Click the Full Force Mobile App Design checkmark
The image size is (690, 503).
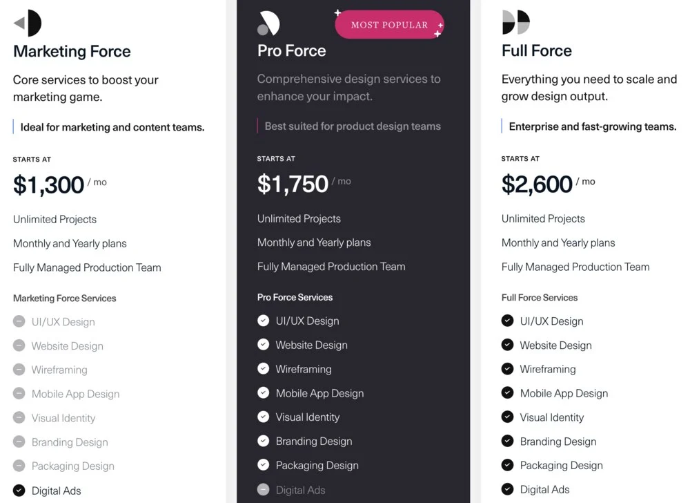[507, 393]
